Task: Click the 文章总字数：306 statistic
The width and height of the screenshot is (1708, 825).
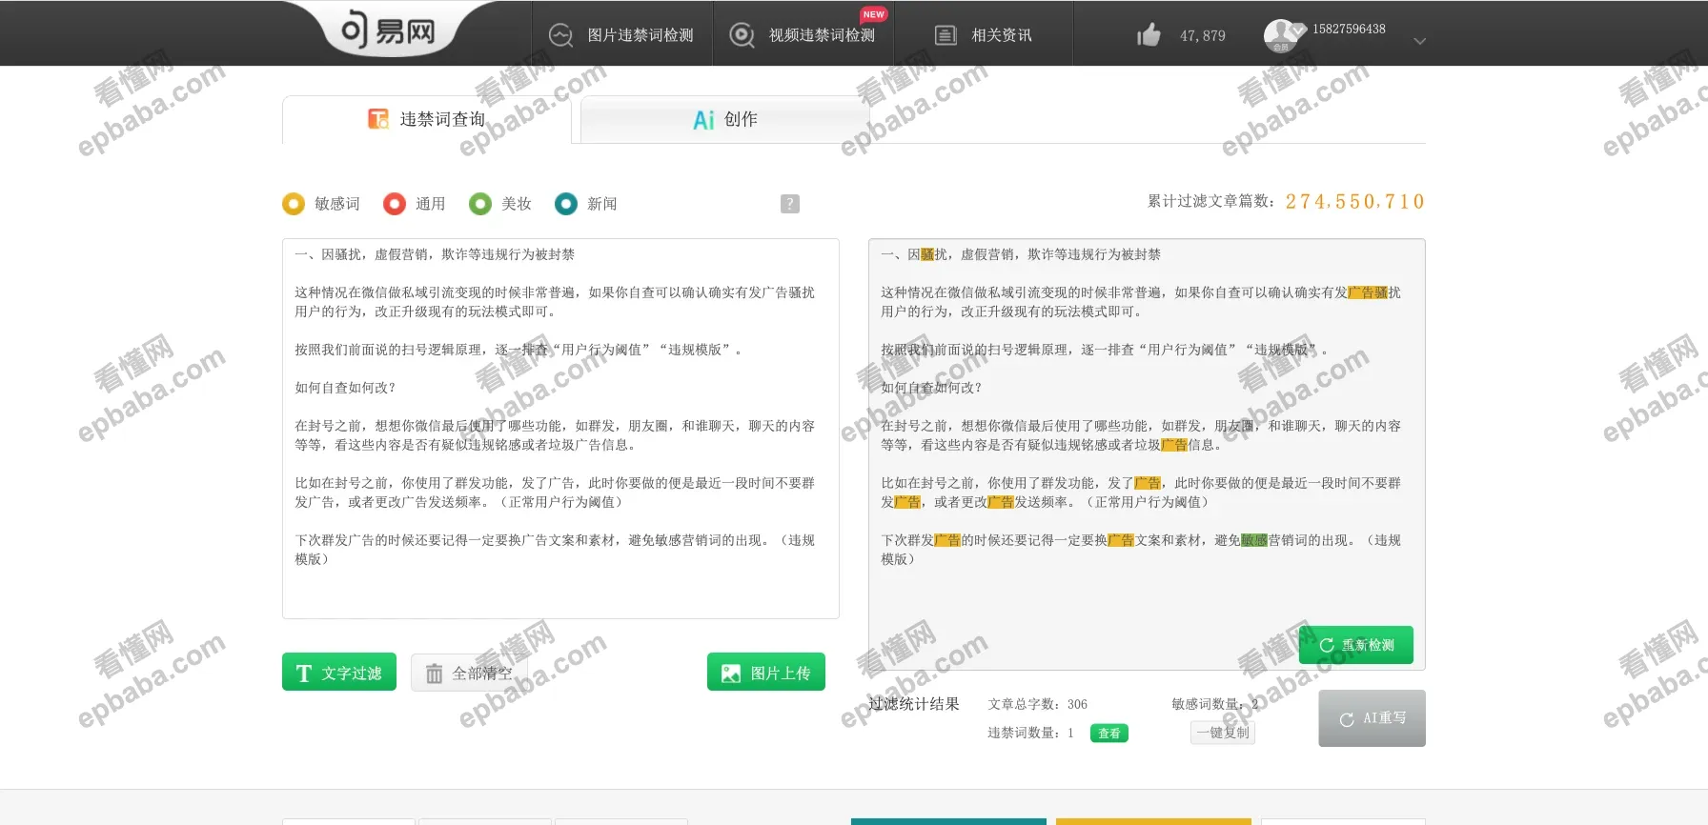Action: (x=1037, y=704)
